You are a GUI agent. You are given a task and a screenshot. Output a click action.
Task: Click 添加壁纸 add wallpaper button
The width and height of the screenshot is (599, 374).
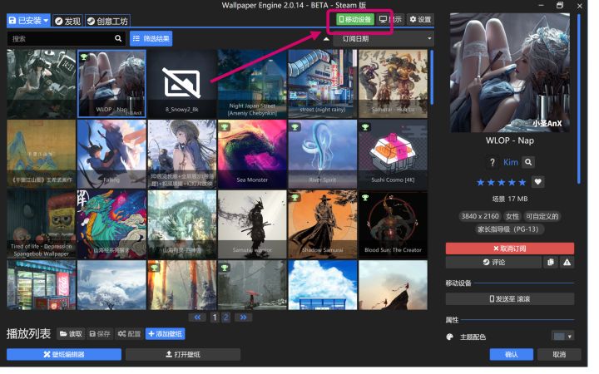pyautogui.click(x=165, y=334)
